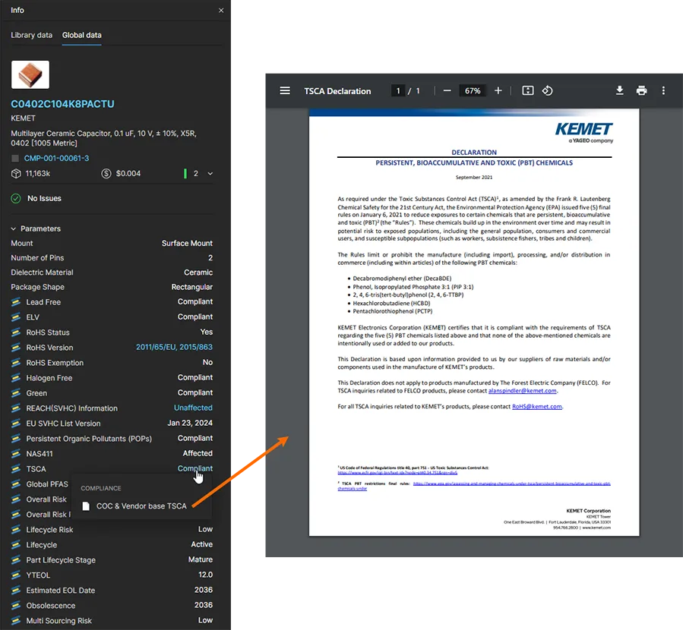Click the Lead Free source icon
The height and width of the screenshot is (630, 683).
tap(16, 302)
